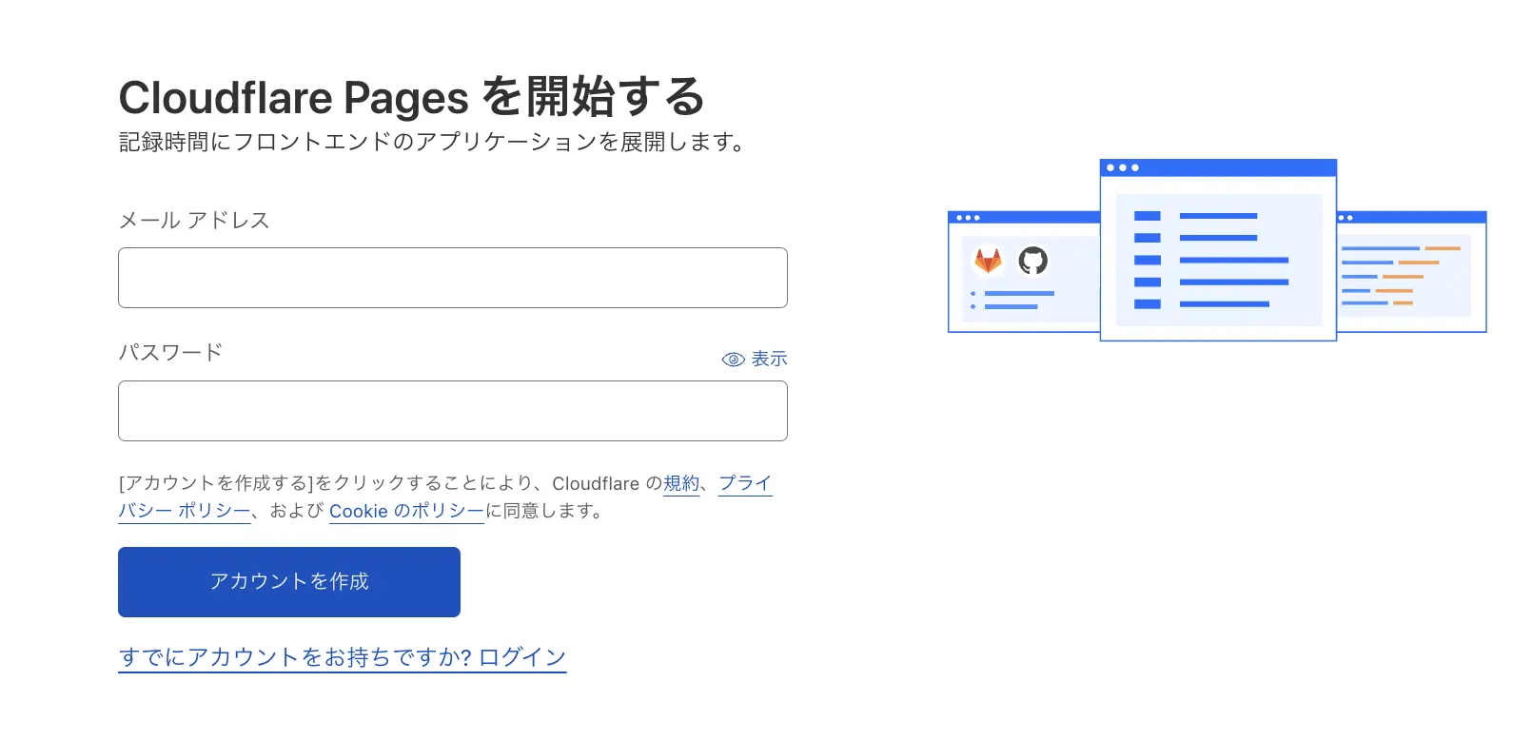Open the Cookie のポリシー link
Viewport: 1532px width, 740px height.
coord(405,511)
